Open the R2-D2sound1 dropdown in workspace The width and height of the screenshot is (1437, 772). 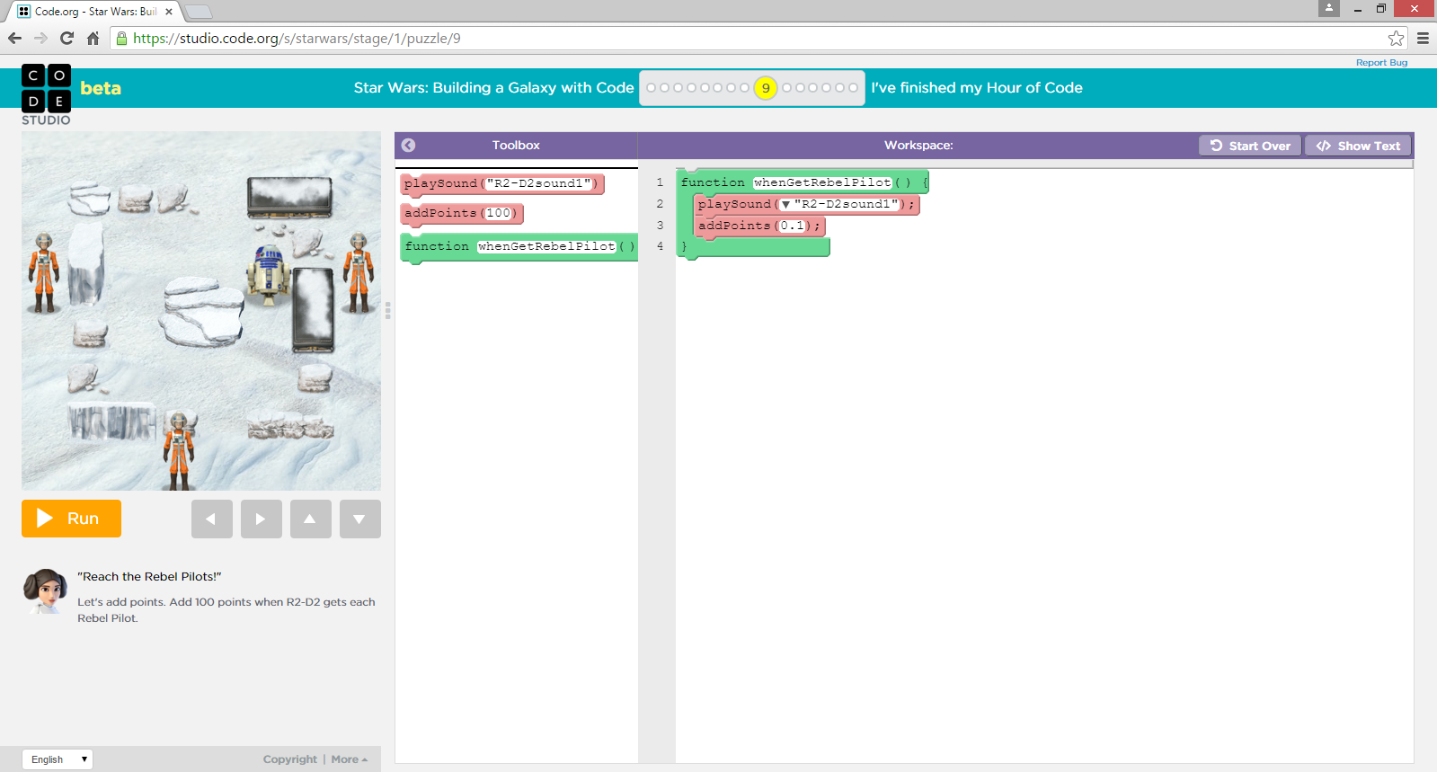pos(785,205)
